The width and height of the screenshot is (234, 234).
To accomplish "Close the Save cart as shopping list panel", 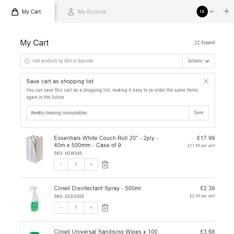I will point(206,81).
